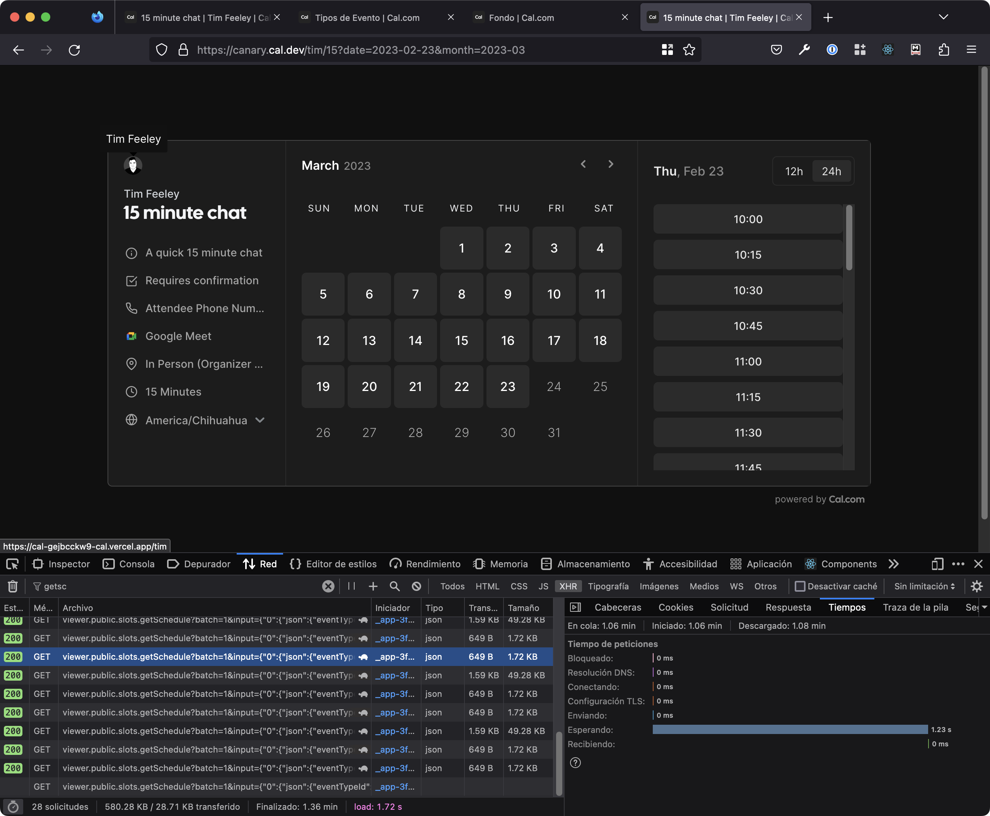Filter requests by JS type
The height and width of the screenshot is (816, 990).
coord(543,586)
